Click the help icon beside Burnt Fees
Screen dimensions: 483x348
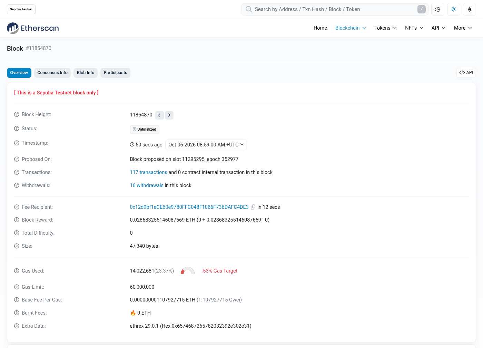click(x=17, y=313)
